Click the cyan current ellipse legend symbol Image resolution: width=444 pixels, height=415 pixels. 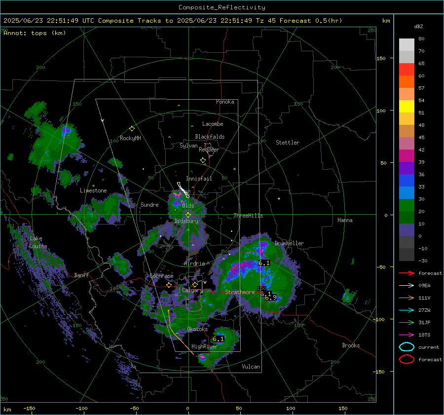(x=407, y=347)
